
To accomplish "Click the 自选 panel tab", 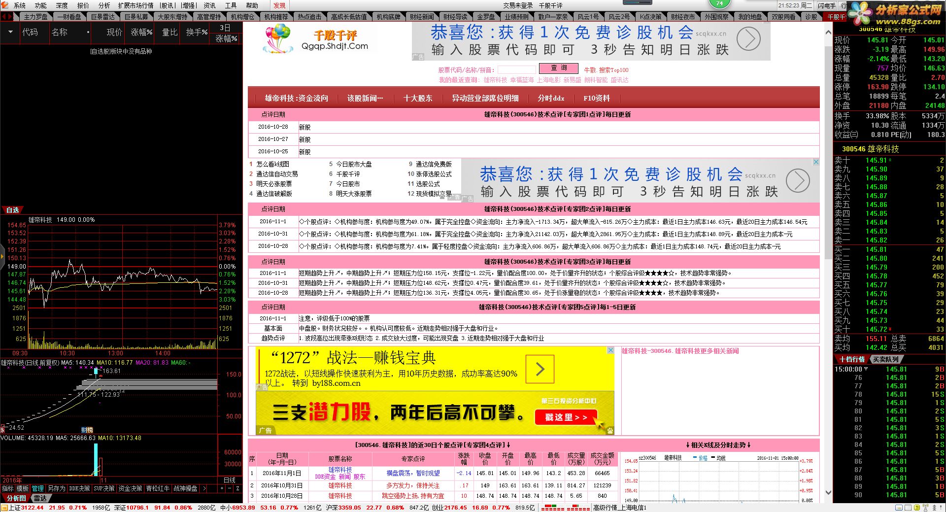I will (x=12, y=210).
